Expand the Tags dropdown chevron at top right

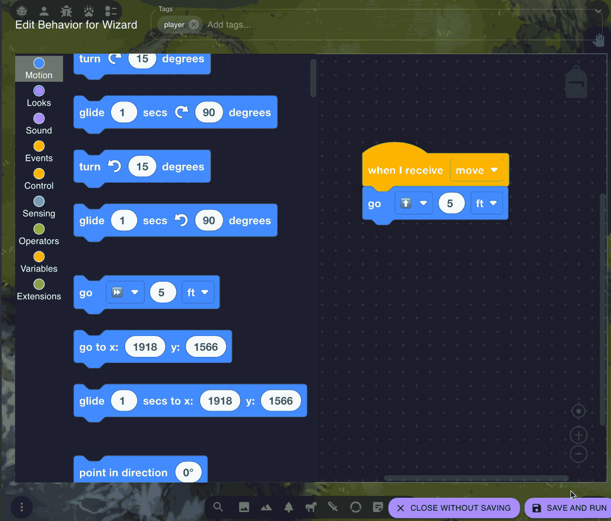(598, 11)
